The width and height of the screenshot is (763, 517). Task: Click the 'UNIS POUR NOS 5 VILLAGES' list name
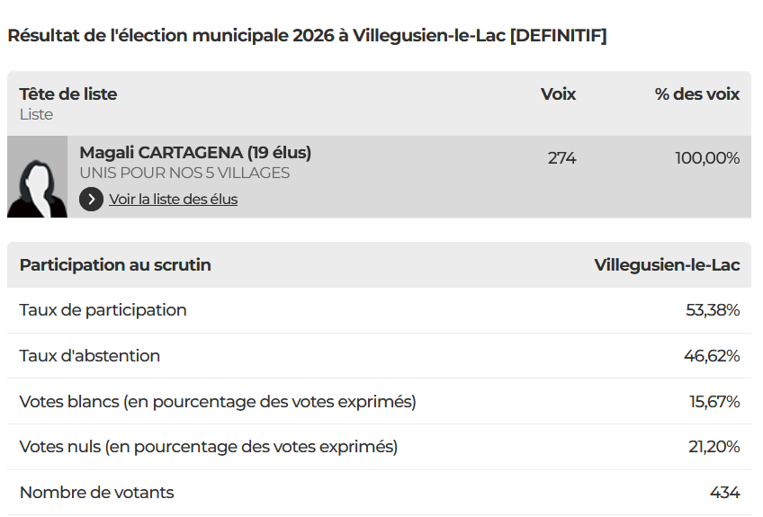[x=184, y=173]
